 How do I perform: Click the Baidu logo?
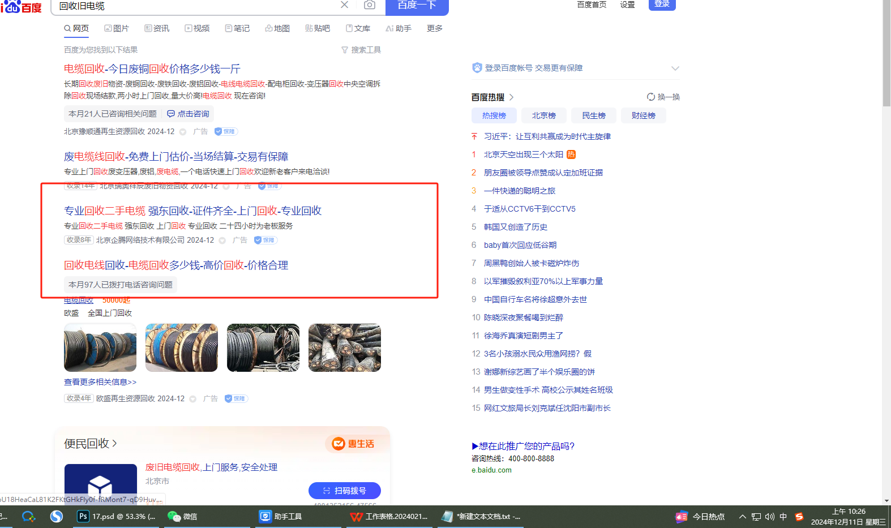pyautogui.click(x=22, y=7)
